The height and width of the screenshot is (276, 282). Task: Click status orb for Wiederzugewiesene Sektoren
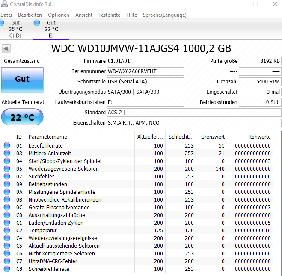pos(7,169)
